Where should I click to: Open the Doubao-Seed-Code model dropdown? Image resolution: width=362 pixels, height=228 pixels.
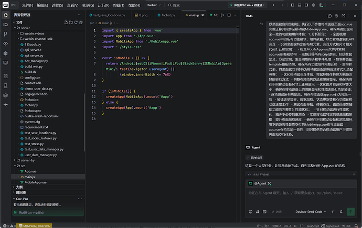(x=311, y=212)
